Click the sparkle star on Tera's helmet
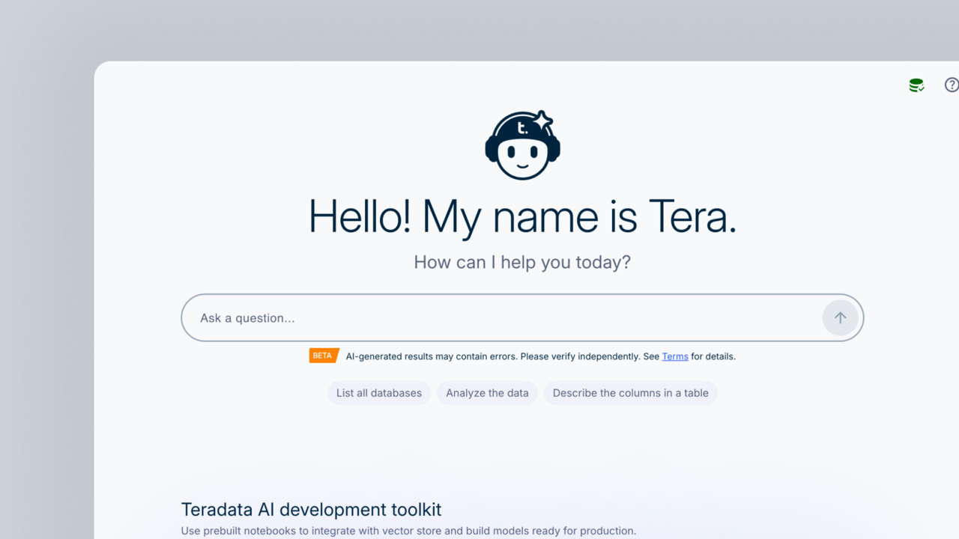Image resolution: width=959 pixels, height=539 pixels. click(x=542, y=121)
